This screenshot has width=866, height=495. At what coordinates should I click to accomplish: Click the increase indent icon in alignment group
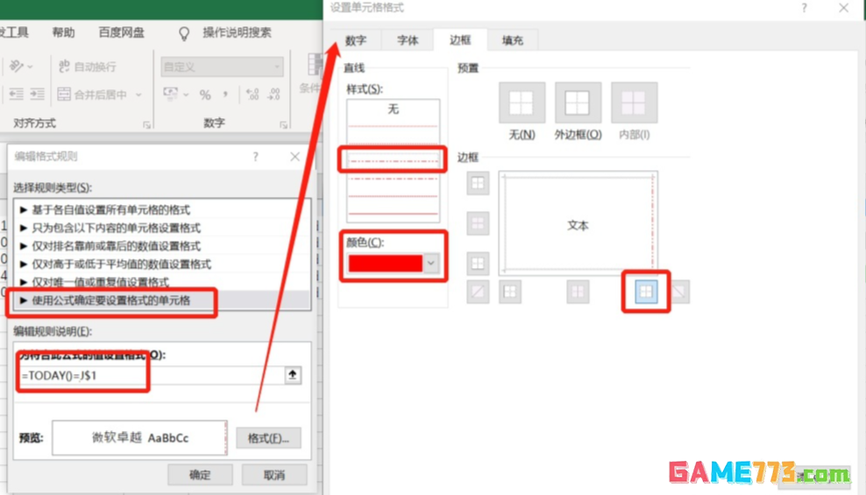point(37,95)
